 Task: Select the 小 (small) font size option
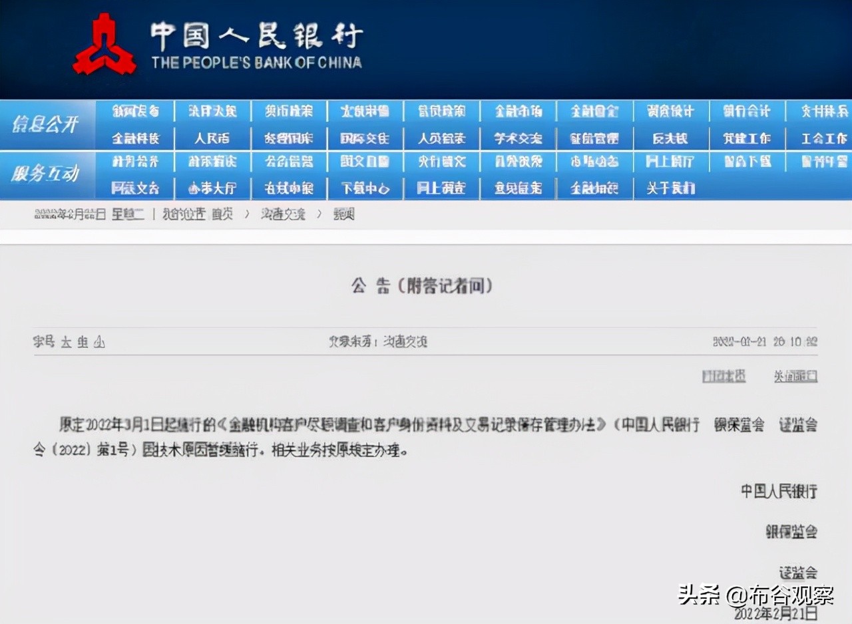(99, 341)
